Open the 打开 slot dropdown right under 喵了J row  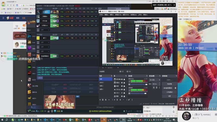pos(45,43)
